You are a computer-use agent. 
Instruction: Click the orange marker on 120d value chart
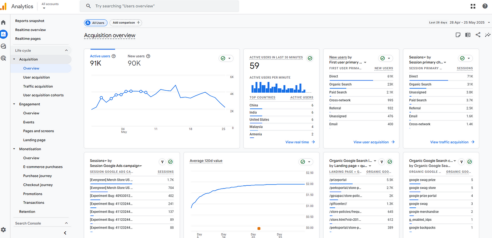click(259, 228)
